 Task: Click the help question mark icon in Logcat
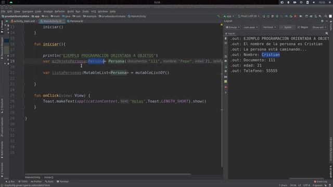click(x=225, y=93)
